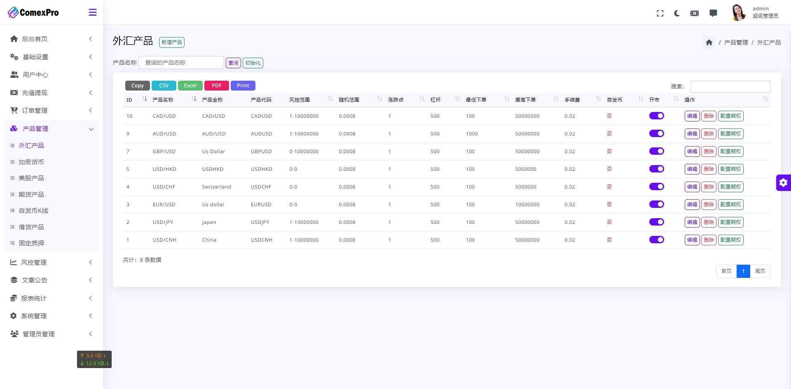Click the hamburger menu icon to collapse sidebar

point(93,12)
